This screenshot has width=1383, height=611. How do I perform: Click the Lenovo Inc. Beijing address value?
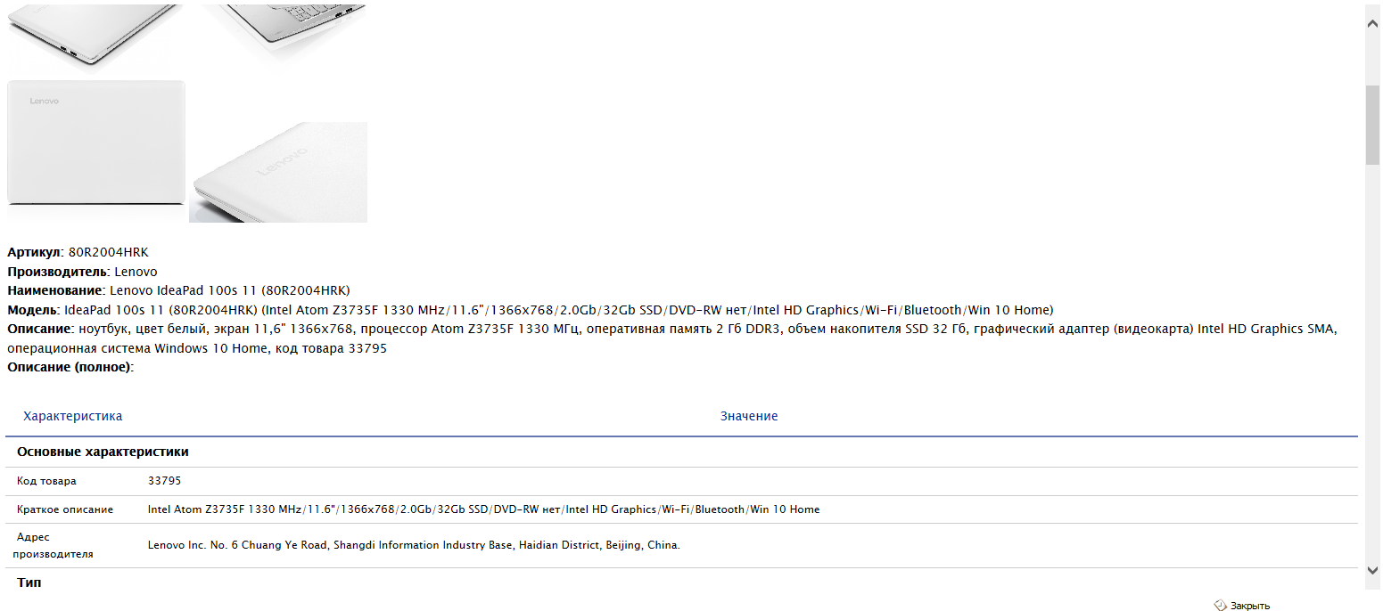pyautogui.click(x=414, y=545)
